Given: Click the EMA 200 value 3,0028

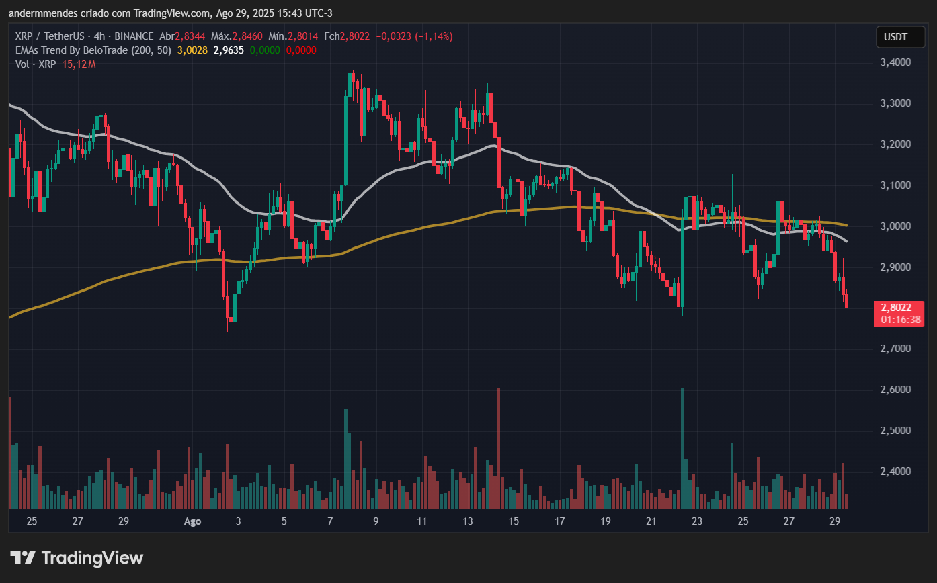Looking at the screenshot, I should tap(192, 50).
